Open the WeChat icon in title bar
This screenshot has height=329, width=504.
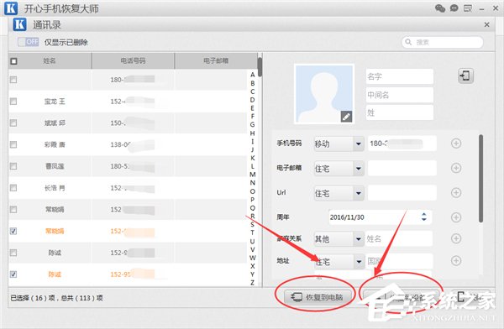440,8
